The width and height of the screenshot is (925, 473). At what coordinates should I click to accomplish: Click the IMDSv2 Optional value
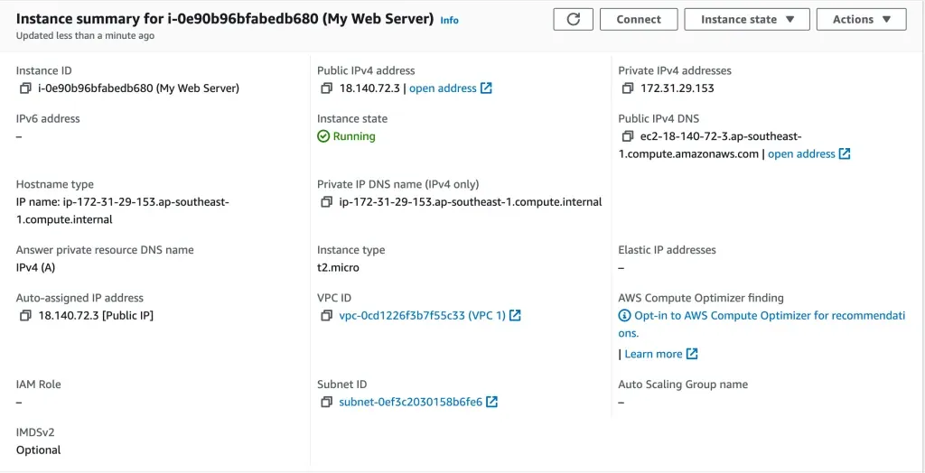[38, 450]
